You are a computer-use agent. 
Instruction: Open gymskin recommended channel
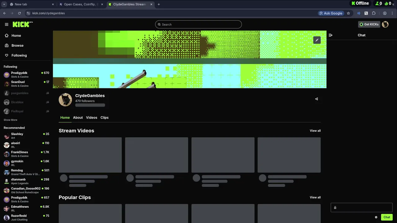[26, 163]
